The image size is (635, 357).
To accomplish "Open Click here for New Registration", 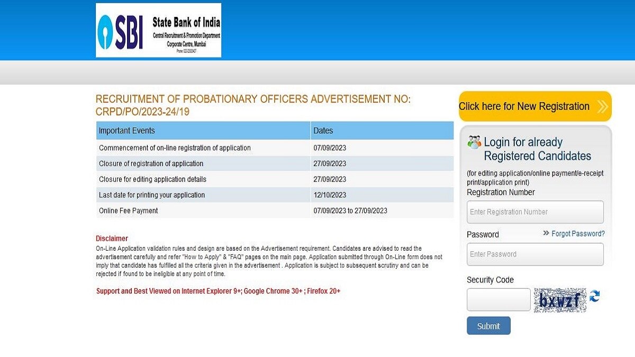I will click(x=524, y=106).
